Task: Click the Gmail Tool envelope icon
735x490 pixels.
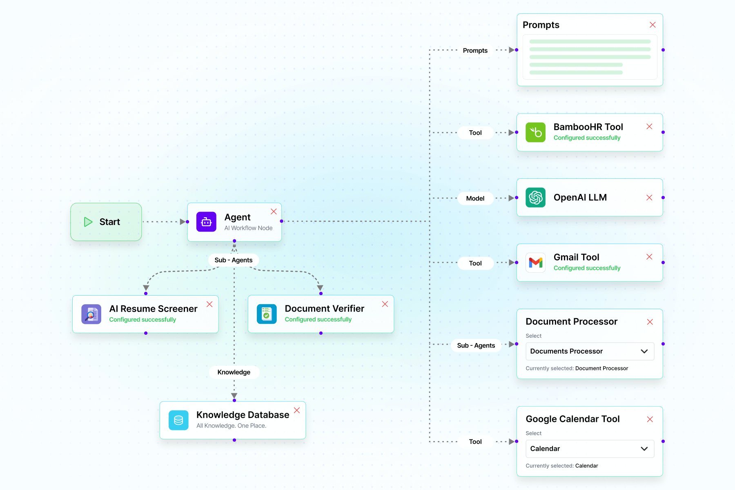Action: pyautogui.click(x=535, y=263)
